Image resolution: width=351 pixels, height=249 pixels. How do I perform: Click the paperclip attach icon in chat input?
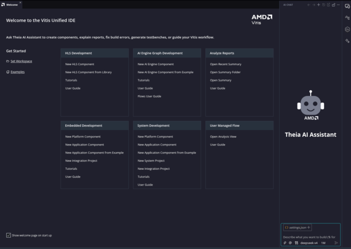(x=285, y=243)
